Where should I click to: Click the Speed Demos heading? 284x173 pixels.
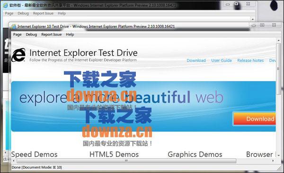point(34,155)
